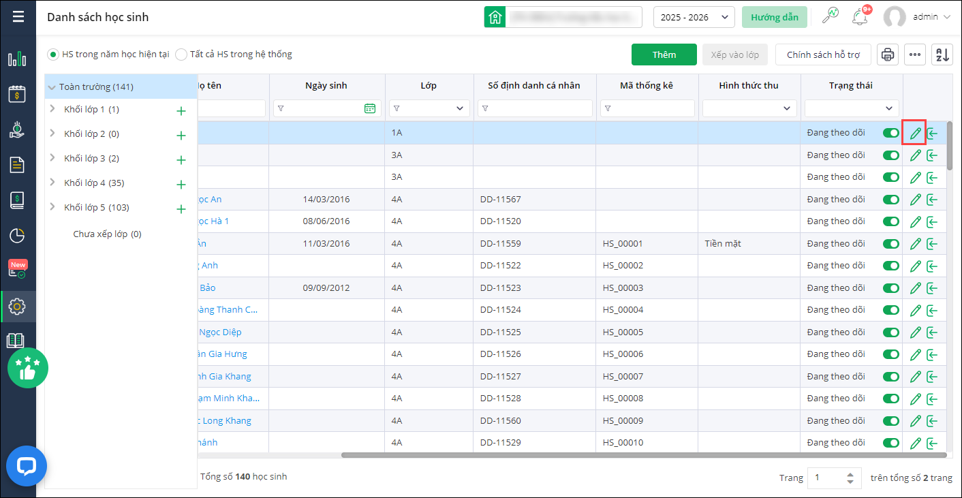
Task: Click the 'Chính sách hỗ trợ' button
Action: pos(823,55)
